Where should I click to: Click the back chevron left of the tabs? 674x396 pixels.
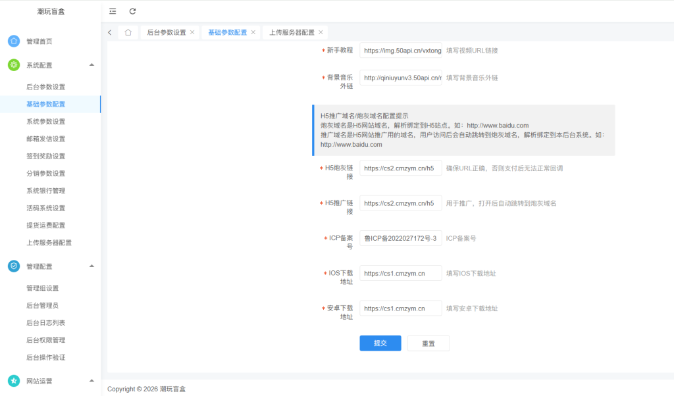[x=109, y=32]
